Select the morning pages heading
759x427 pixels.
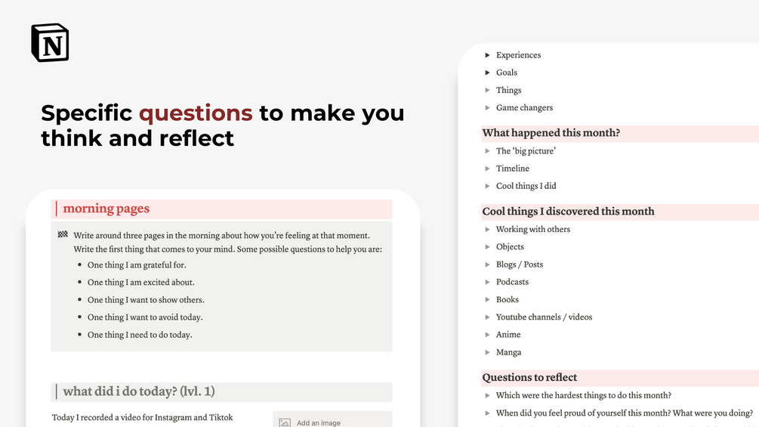[106, 209]
